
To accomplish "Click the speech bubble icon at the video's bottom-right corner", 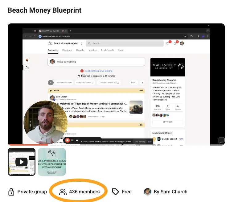I will 221,140.
